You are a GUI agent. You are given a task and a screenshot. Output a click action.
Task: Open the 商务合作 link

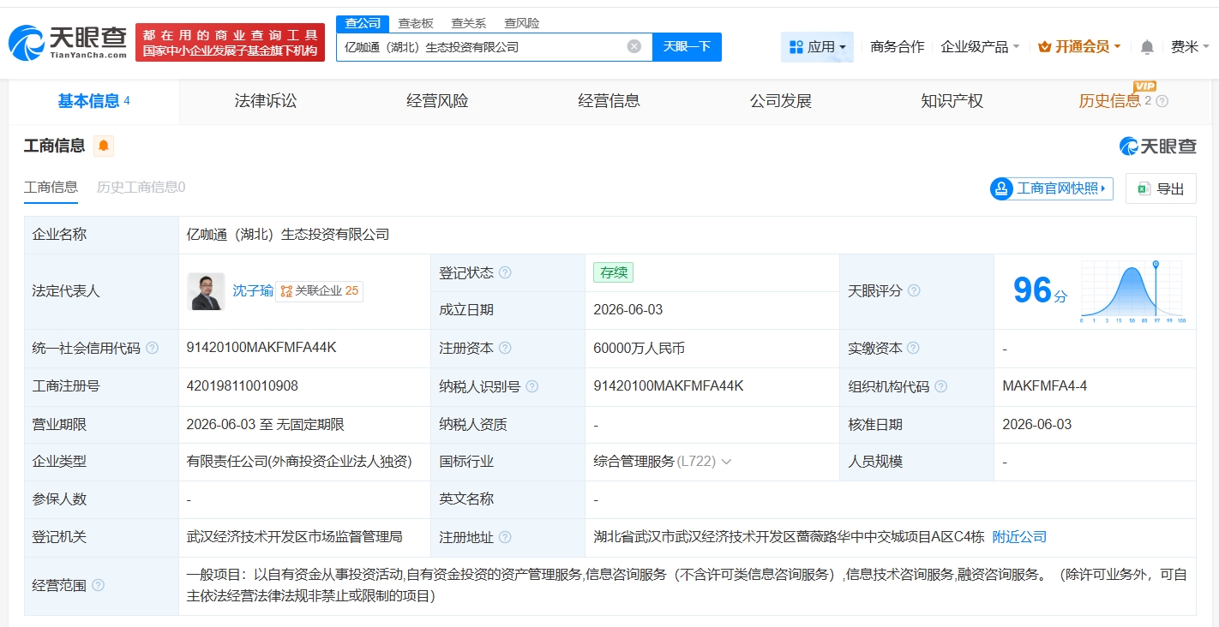tap(897, 47)
